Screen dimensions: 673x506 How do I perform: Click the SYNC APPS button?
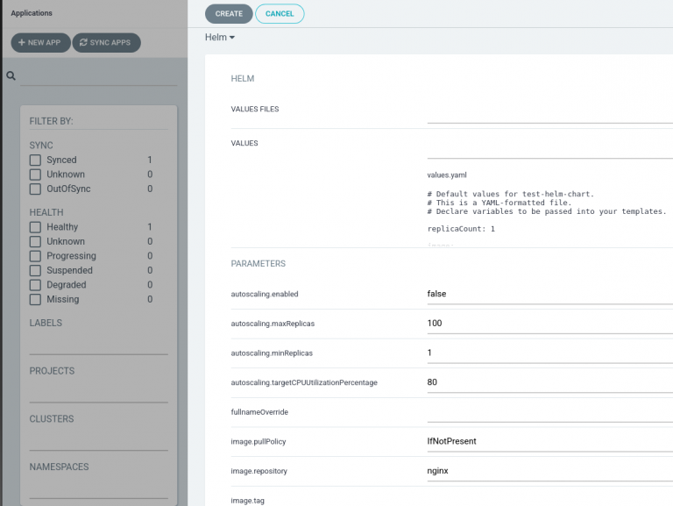click(106, 42)
